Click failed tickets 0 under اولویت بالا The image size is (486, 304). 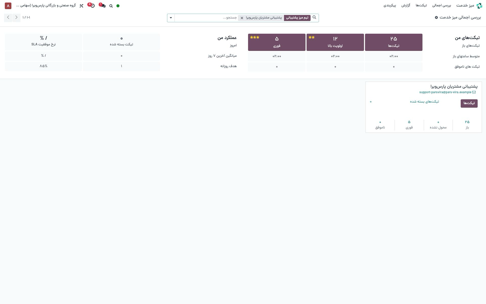coord(335,67)
